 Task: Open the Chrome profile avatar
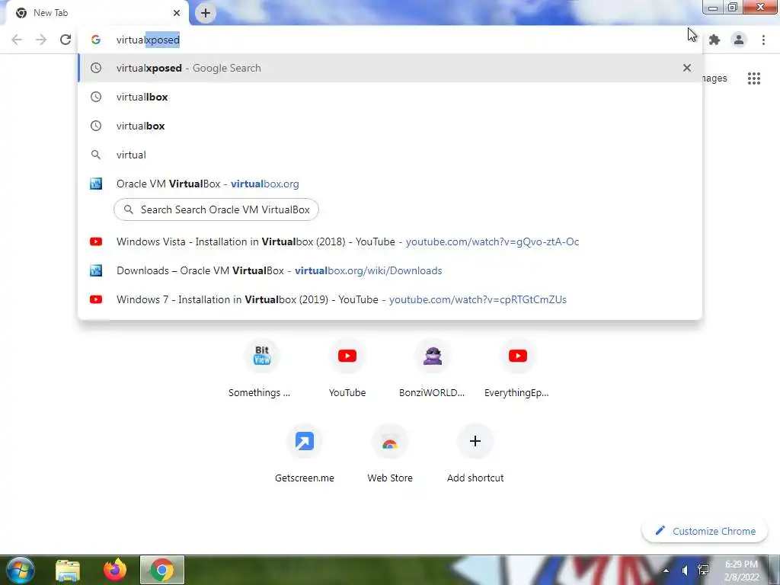pos(739,40)
